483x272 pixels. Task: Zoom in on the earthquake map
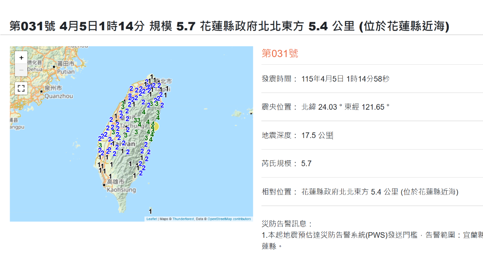click(21, 58)
